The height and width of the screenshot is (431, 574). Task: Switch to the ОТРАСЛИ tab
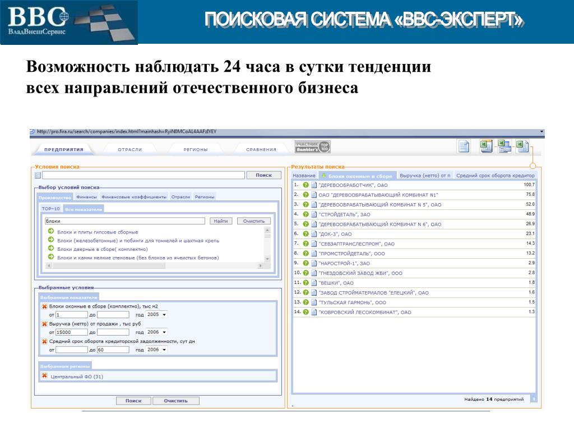(129, 149)
